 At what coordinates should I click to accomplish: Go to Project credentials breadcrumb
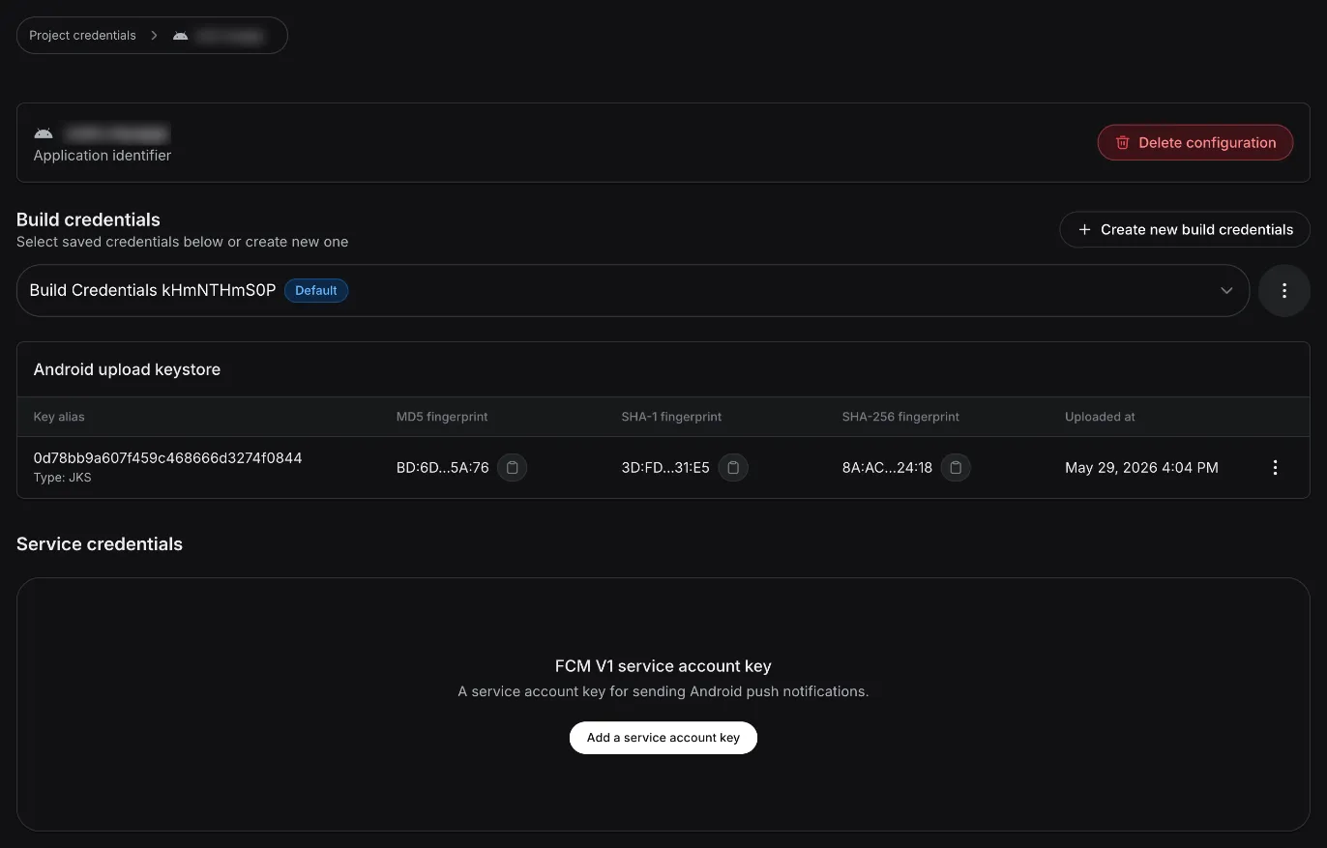(x=82, y=36)
